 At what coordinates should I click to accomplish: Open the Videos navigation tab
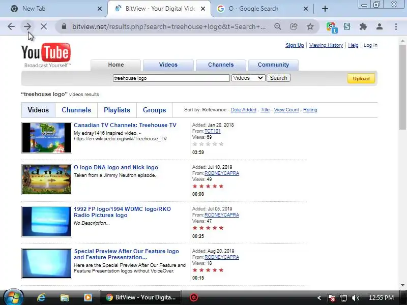[x=168, y=65]
